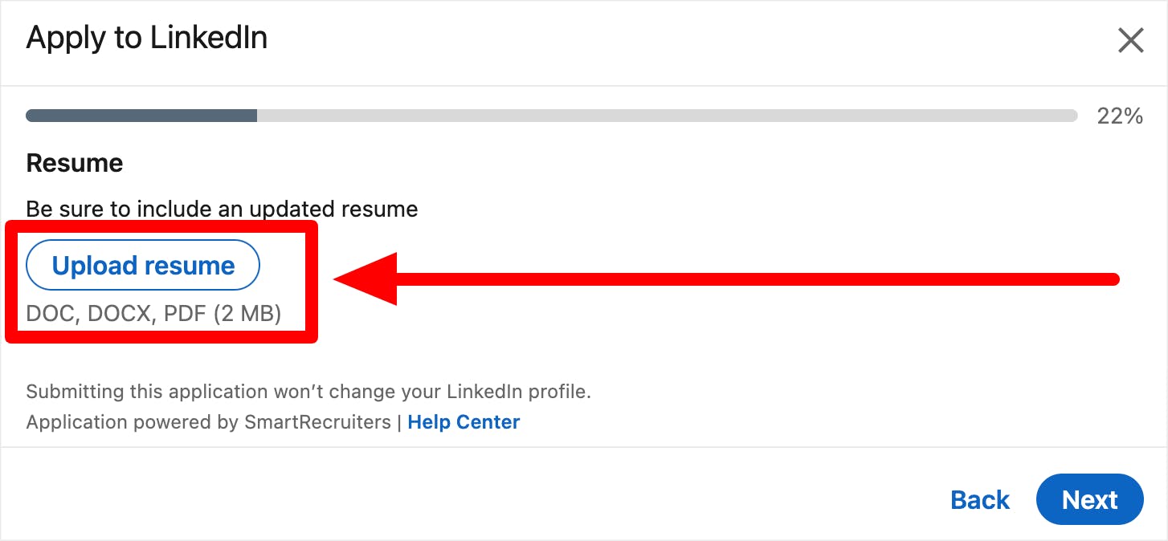Click the LinkedIn profile disclaimer text

point(308,391)
